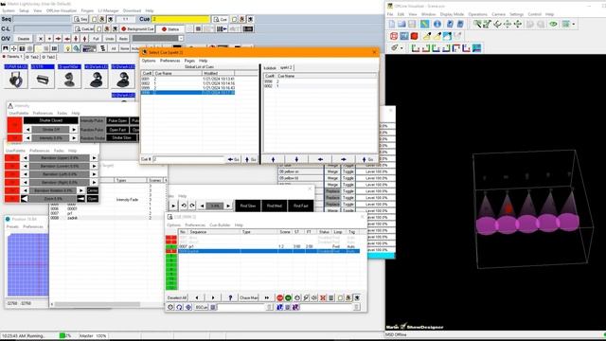The image size is (606, 341).
Task: Click the left arrow button under the page cue list
Action: click(320, 159)
